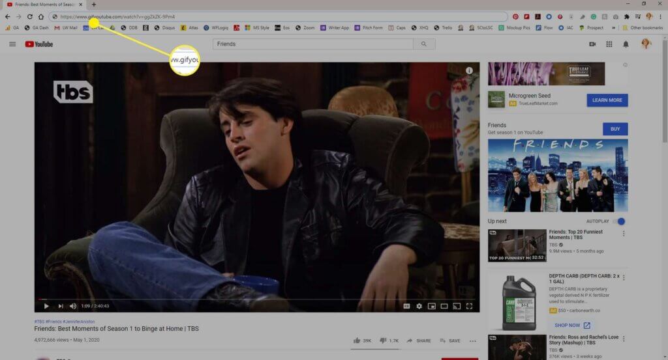This screenshot has height=360, width=668.
Task: Open the YouTube apps grid menu
Action: pyautogui.click(x=609, y=44)
